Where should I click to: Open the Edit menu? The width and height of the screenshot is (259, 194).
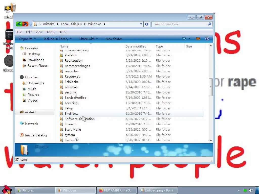(29, 32)
